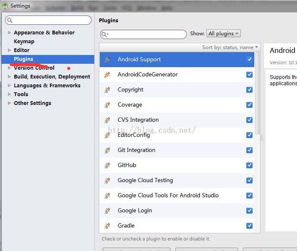The width and height of the screenshot is (297, 251).
Task: Expand Appearance & Behavior tree arrow
Action: [9, 32]
